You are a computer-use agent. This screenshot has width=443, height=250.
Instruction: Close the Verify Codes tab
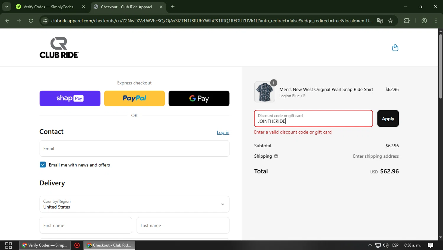[x=84, y=7]
